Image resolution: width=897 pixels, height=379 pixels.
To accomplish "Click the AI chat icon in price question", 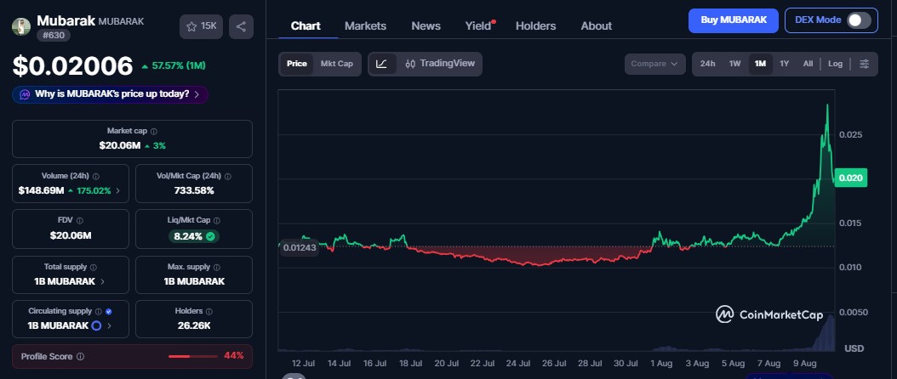I will (x=25, y=94).
